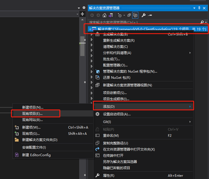The width and height of the screenshot is (209, 179).
Task: Open the Add (添加) submenu
Action: pyautogui.click(x=144, y=107)
